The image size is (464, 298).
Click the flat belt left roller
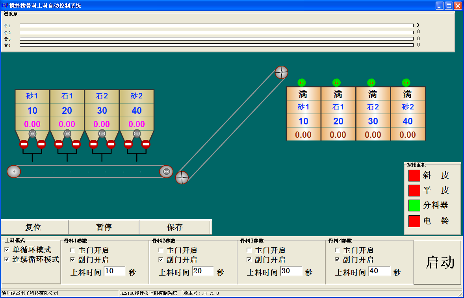tap(14, 172)
